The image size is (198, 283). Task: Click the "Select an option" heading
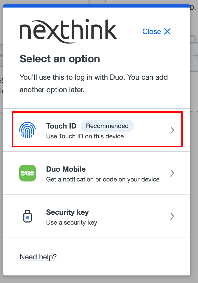click(x=60, y=59)
